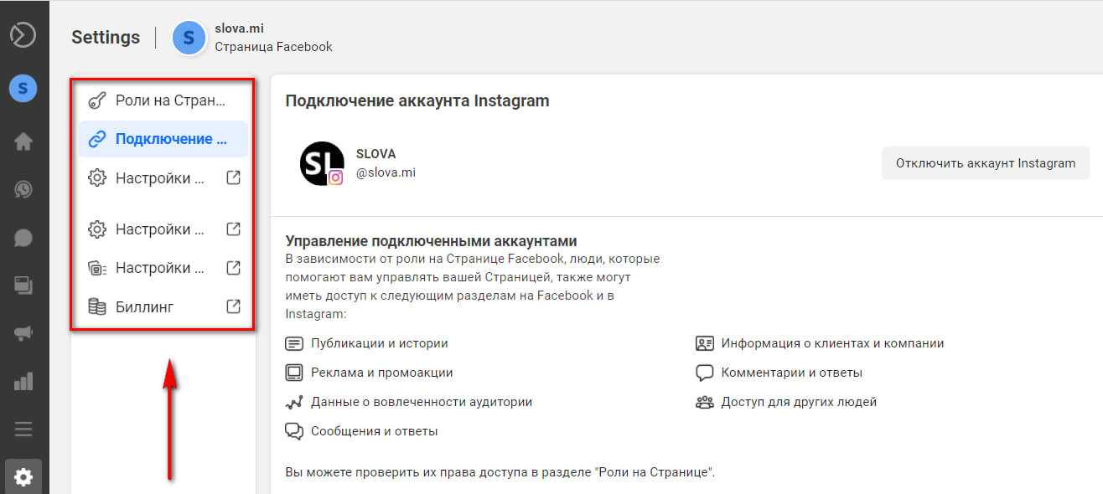Image resolution: width=1103 pixels, height=494 pixels.
Task: Open the first 'Настройки' external link item
Action: coord(163,178)
